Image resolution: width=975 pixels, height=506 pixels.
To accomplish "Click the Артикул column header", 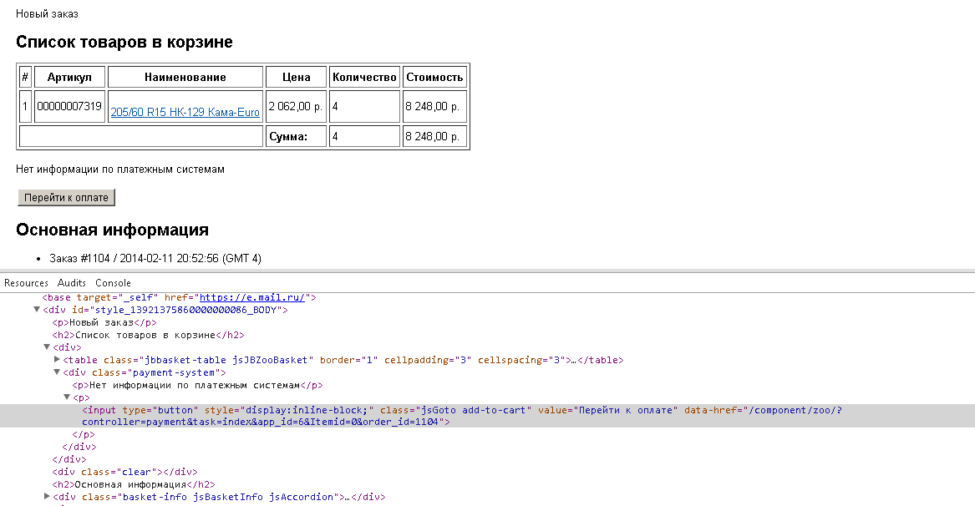I will (x=70, y=77).
